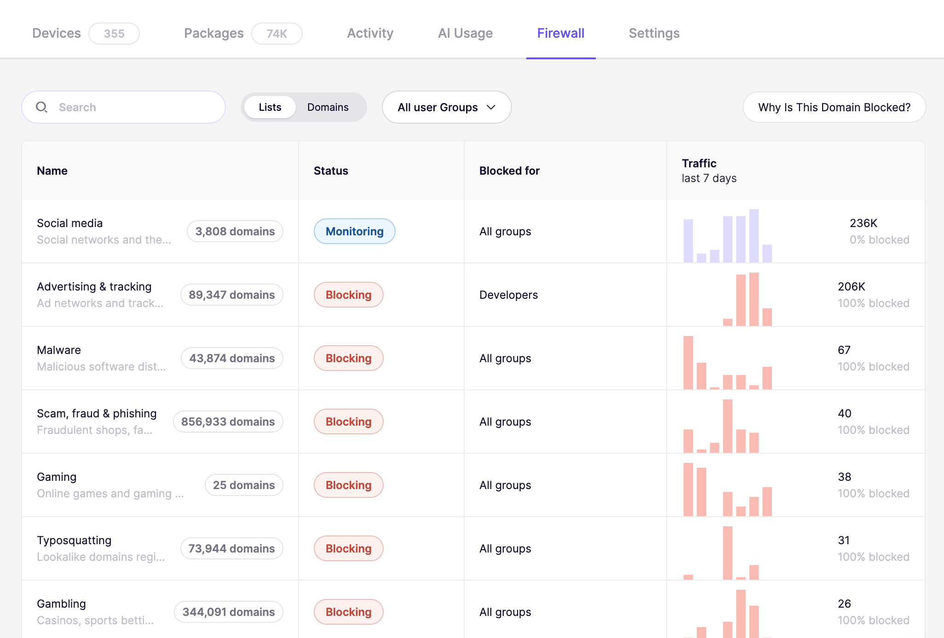Click Developers in Blocked for column
944x638 pixels.
[x=508, y=295]
